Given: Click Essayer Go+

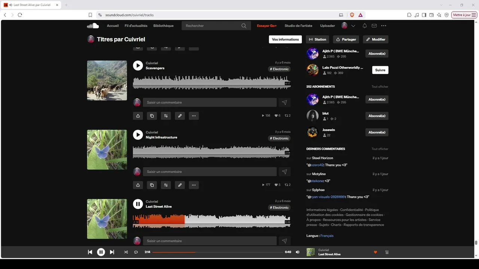Looking at the screenshot, I should [267, 26].
